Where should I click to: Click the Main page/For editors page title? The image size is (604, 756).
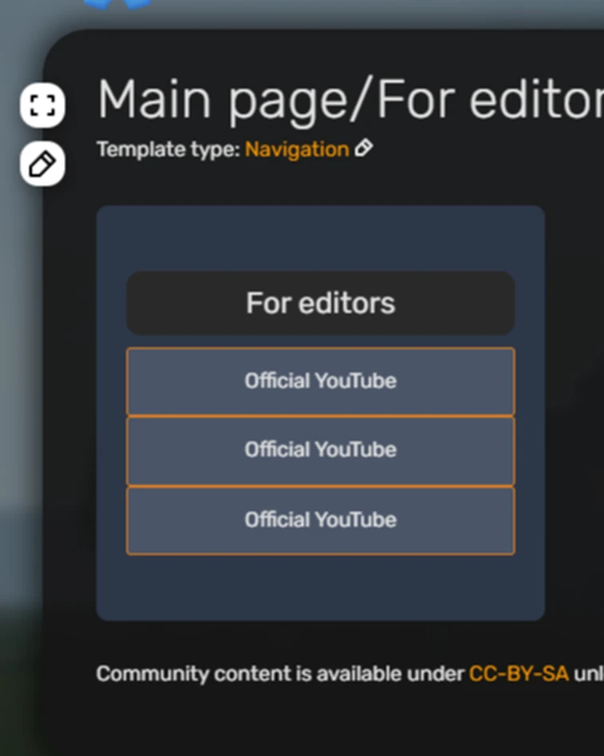350,101
